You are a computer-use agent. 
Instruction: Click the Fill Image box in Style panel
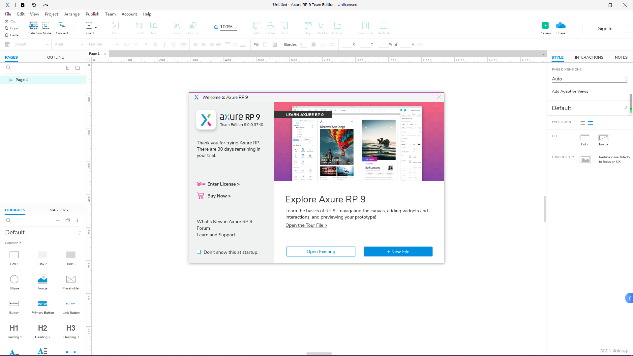pyautogui.click(x=604, y=138)
